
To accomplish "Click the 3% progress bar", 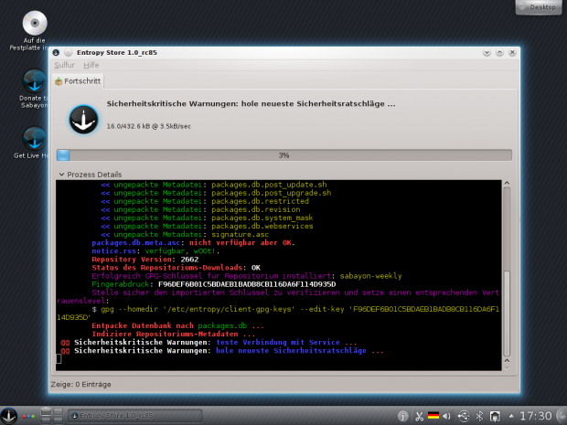I will tap(283, 154).
